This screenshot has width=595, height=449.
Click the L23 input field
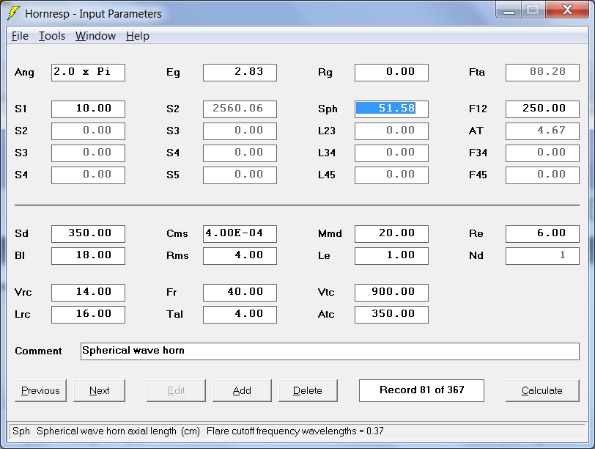[391, 131]
